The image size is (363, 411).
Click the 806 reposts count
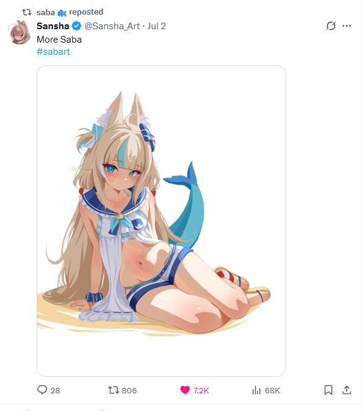[129, 390]
